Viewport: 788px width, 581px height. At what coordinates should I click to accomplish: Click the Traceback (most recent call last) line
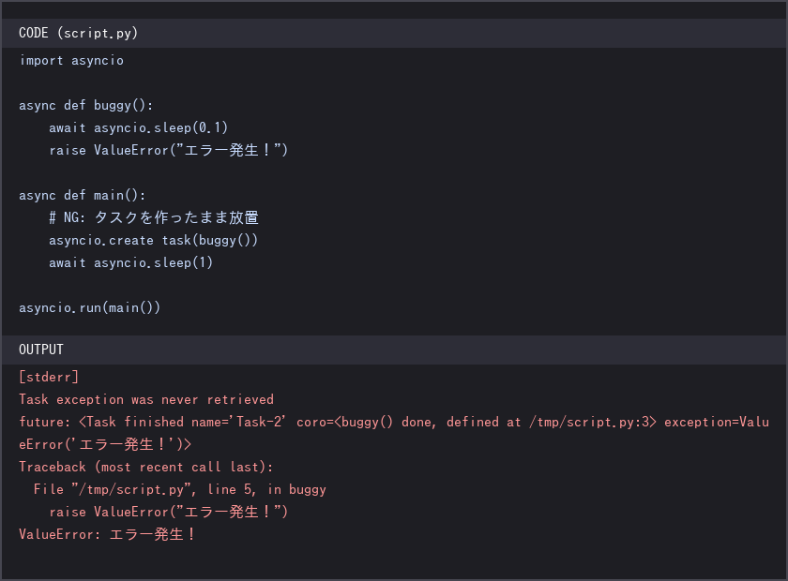pos(145,468)
